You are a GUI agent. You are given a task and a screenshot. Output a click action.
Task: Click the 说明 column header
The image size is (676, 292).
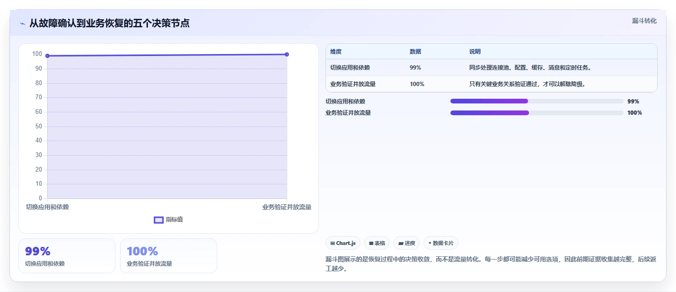click(x=475, y=52)
